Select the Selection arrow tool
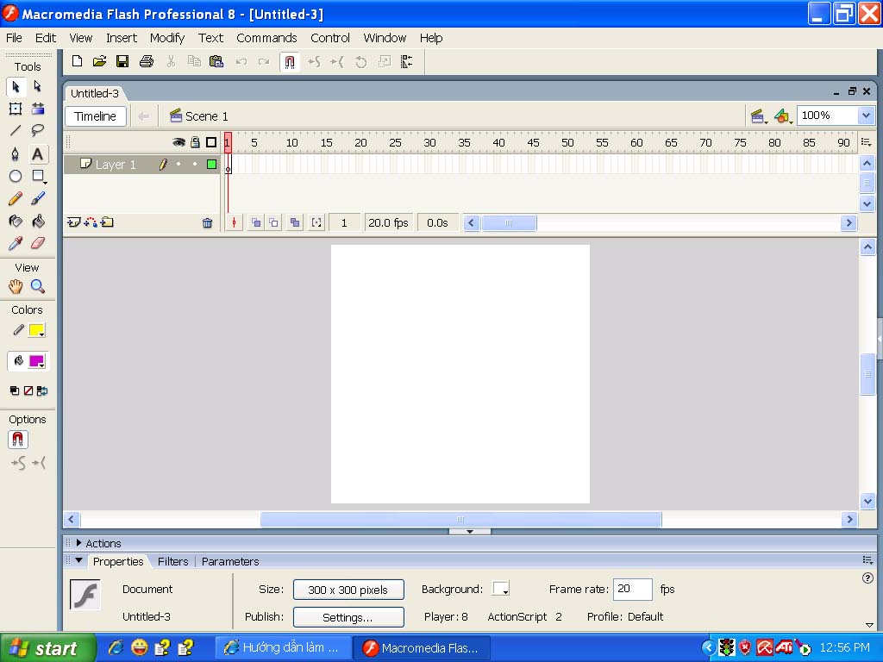 pos(16,87)
